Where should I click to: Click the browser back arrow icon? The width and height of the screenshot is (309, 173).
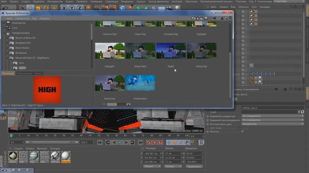214,18
